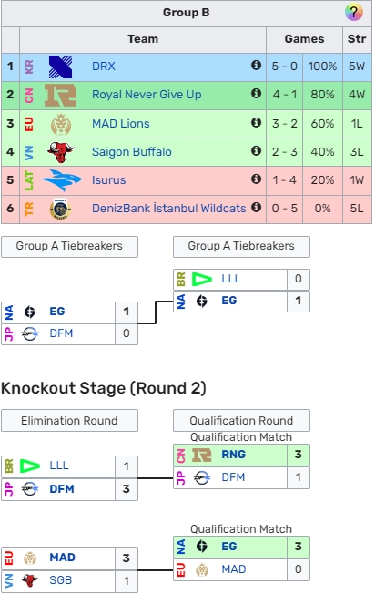Open the DenizBank İstanbul Wildcats link
Screen dimensions: 375x594
pyautogui.click(x=168, y=208)
